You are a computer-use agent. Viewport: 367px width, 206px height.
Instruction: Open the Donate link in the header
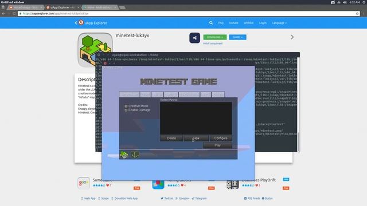pos(233,23)
